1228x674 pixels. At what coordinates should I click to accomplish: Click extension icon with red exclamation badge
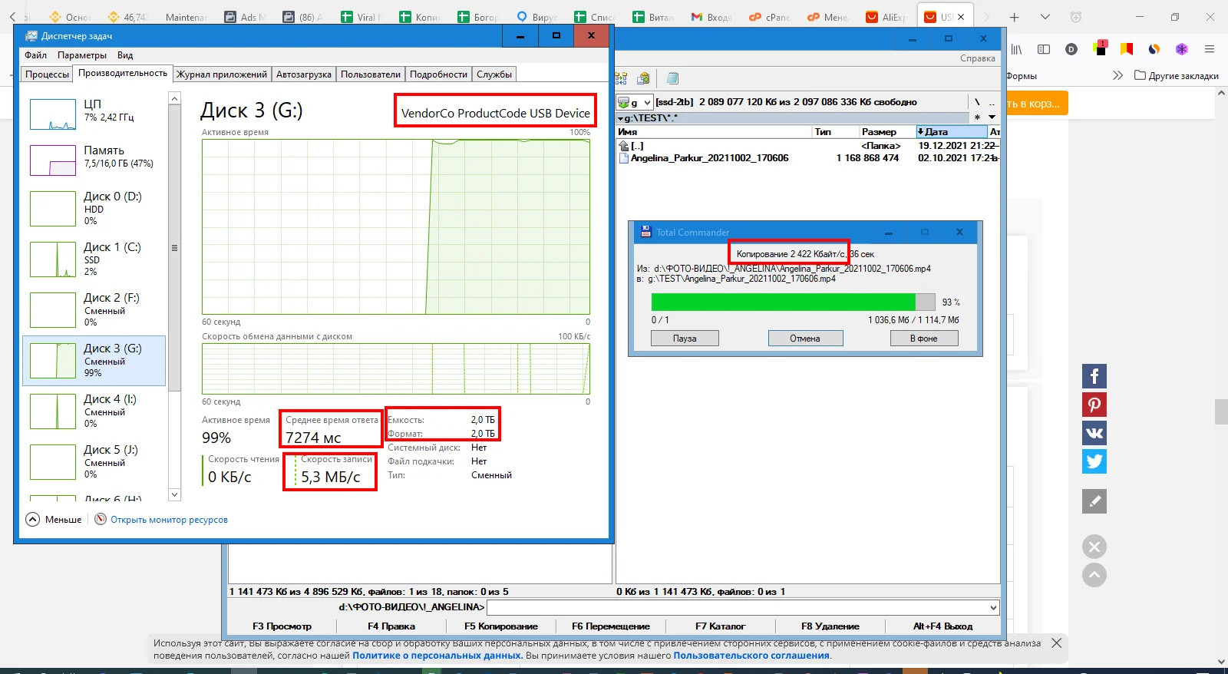(1101, 48)
